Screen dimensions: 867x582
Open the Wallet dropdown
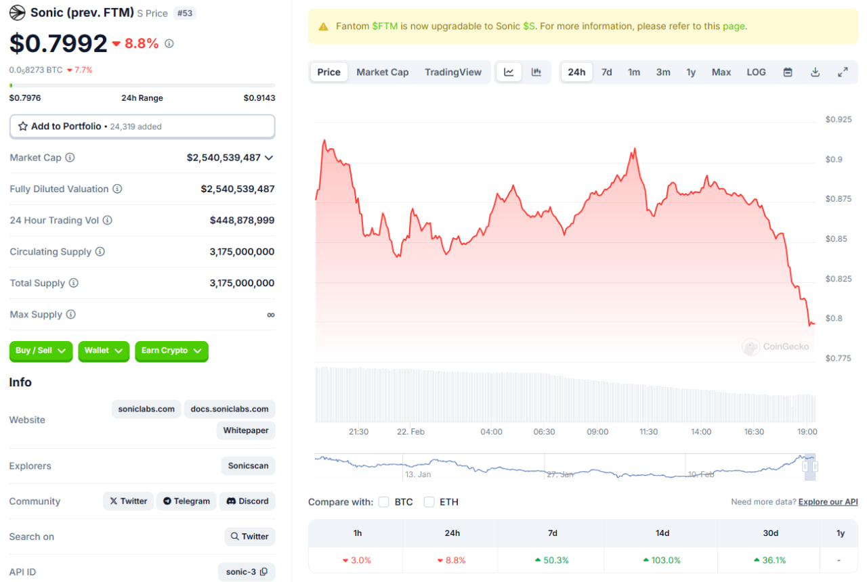coord(104,351)
